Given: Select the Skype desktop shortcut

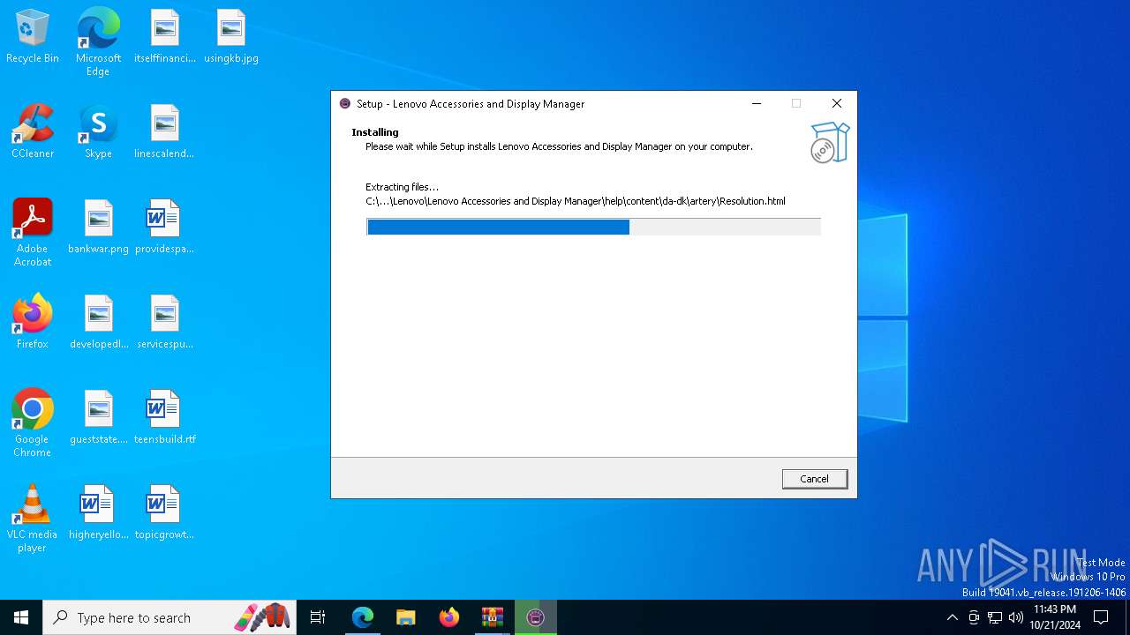Looking at the screenshot, I should pyautogui.click(x=98, y=132).
